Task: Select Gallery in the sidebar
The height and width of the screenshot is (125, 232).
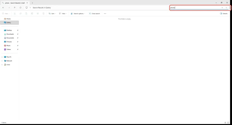Action: (9, 23)
